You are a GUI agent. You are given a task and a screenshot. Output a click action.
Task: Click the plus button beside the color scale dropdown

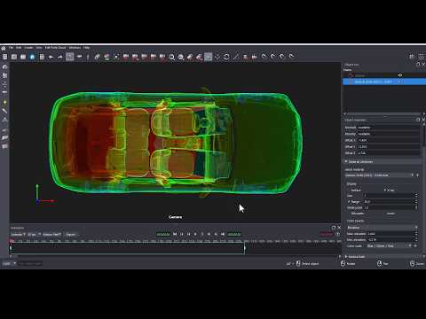416,245
